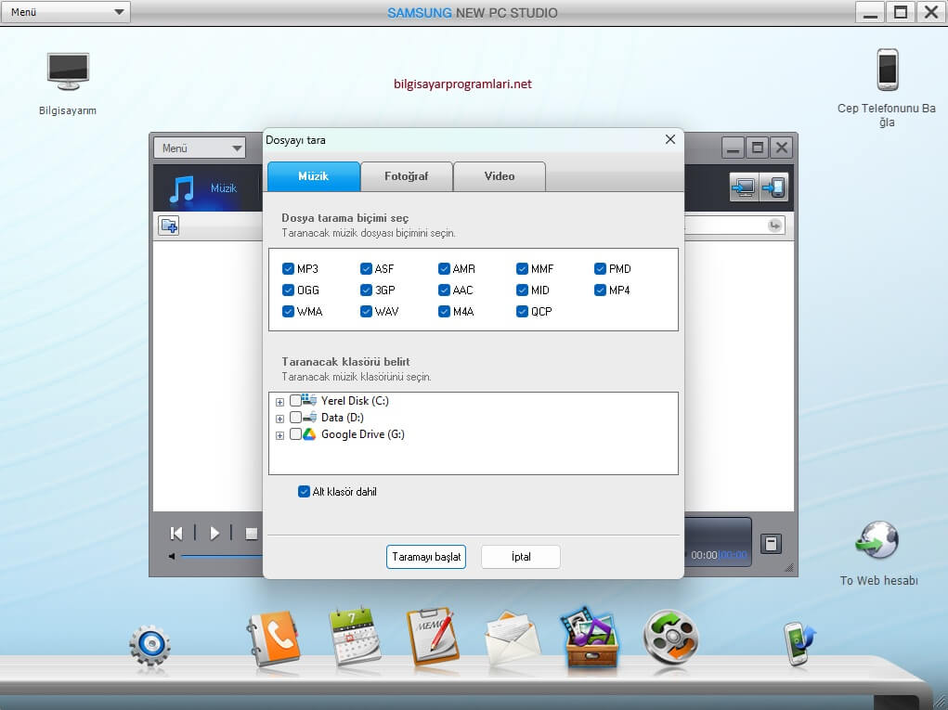Check the Data (D:) folder checkbox
Image resolution: width=948 pixels, height=710 pixels.
[295, 417]
